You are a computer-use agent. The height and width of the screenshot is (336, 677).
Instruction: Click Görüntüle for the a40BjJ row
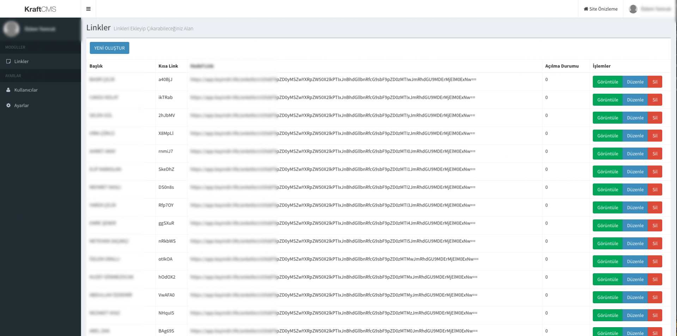click(608, 82)
